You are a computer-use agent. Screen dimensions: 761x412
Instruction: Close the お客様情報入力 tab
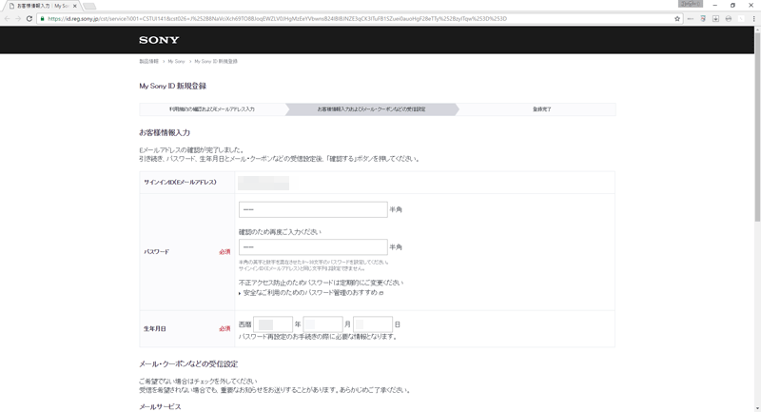point(75,6)
